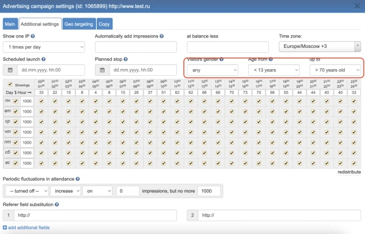Screen dimensions: 365x234
Task: Click the 12-13 hour column header
Action: 204,84
